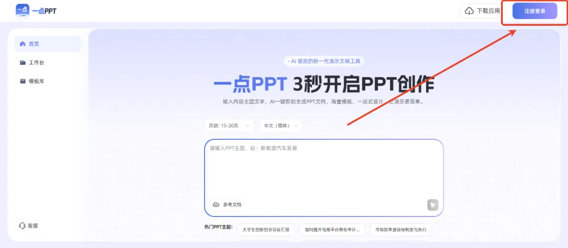Click the 一点PPT logo icon

[x=23, y=11]
